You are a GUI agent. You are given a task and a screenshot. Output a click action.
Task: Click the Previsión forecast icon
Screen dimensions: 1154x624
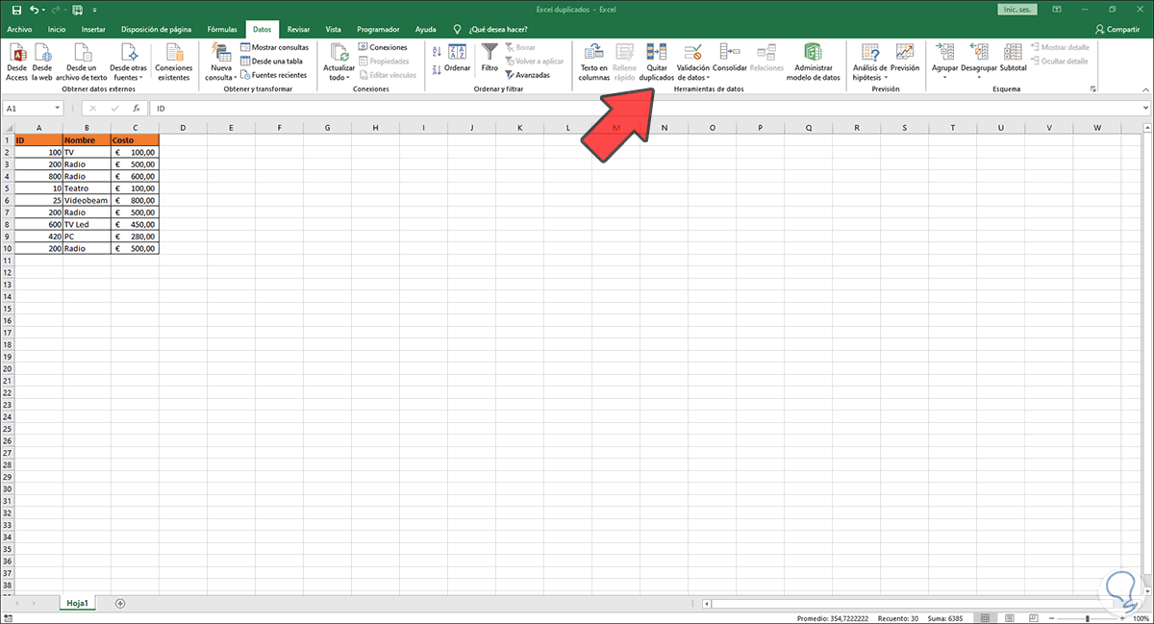click(x=904, y=60)
